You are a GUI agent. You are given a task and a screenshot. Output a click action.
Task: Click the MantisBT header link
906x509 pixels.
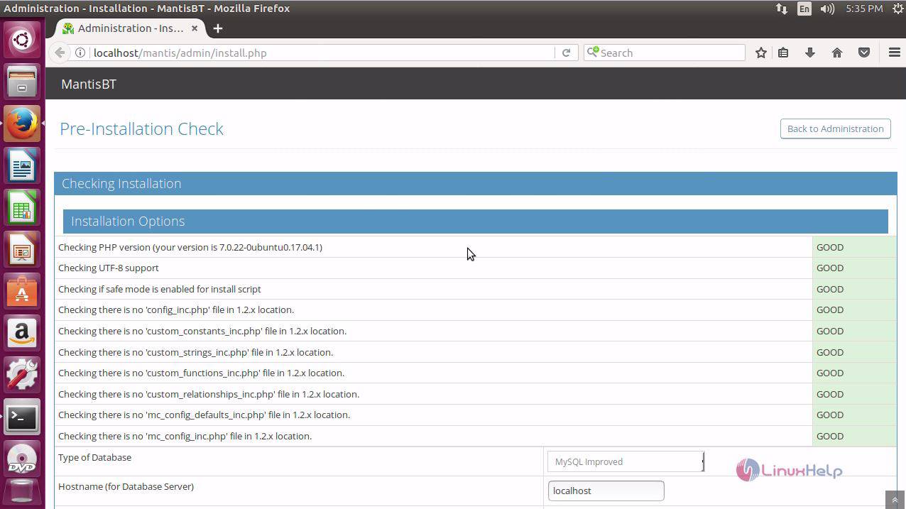point(89,84)
